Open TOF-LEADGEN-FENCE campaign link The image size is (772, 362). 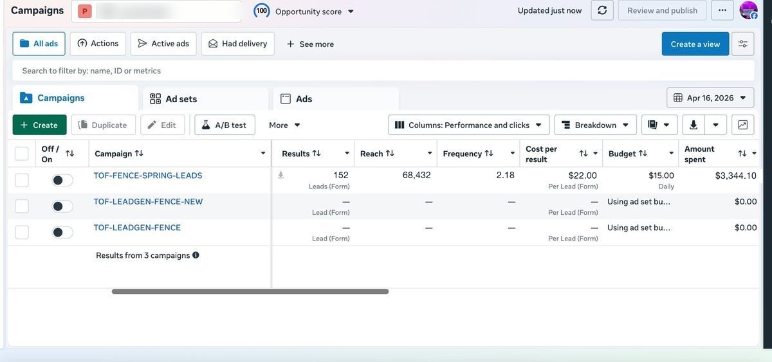pyautogui.click(x=137, y=228)
